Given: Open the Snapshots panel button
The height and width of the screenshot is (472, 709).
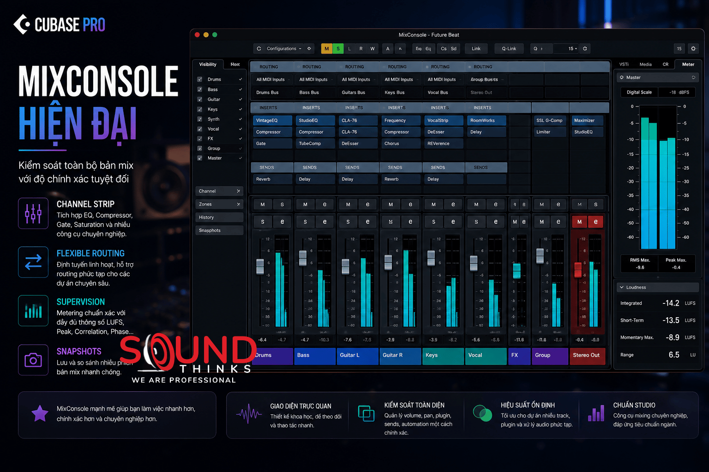Looking at the screenshot, I should click(219, 230).
